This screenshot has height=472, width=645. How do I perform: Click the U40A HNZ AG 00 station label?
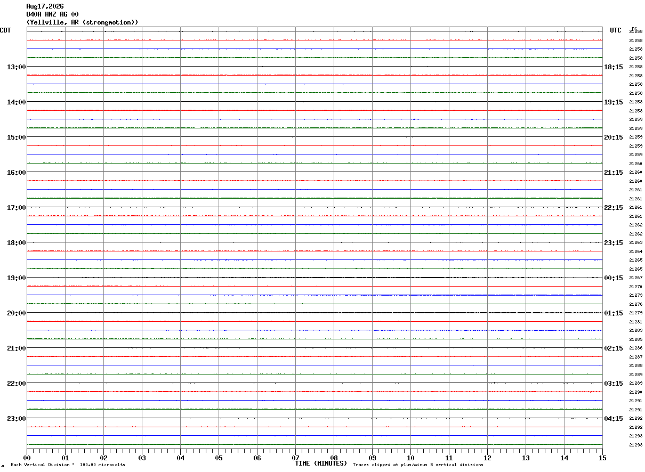(52, 14)
